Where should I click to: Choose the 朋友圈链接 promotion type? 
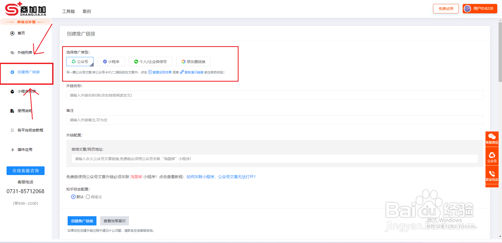pyautogui.click(x=193, y=61)
